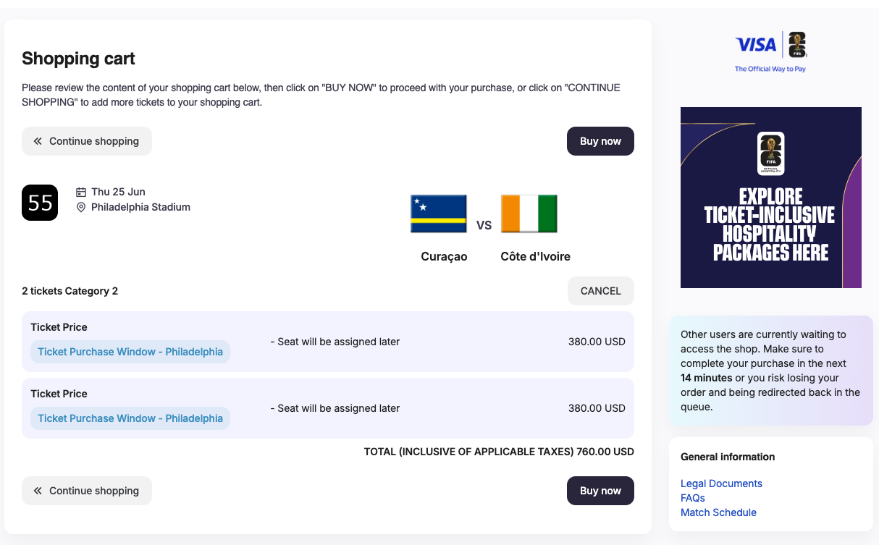This screenshot has height=545, width=879.
Task: Click the second Ticket Purchase Window - Philadelphia tag
Action: click(130, 418)
